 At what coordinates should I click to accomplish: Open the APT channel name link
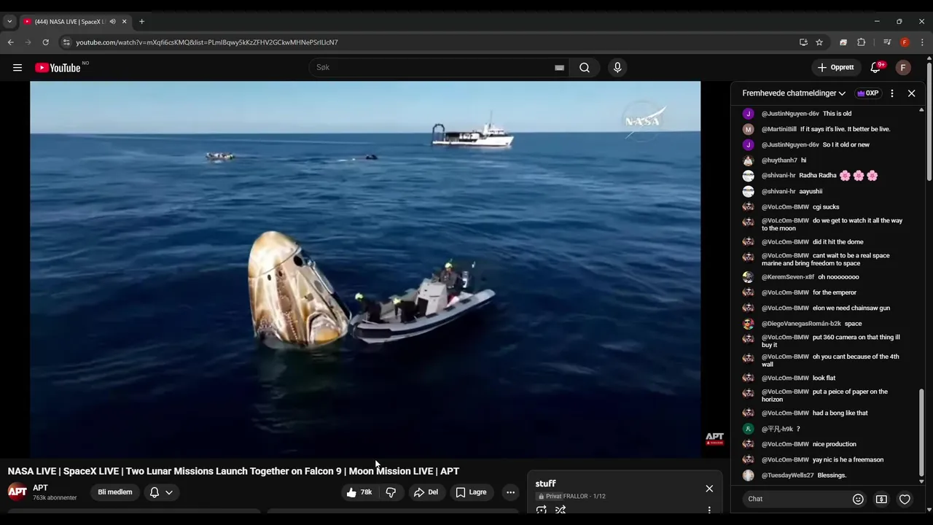click(x=40, y=488)
